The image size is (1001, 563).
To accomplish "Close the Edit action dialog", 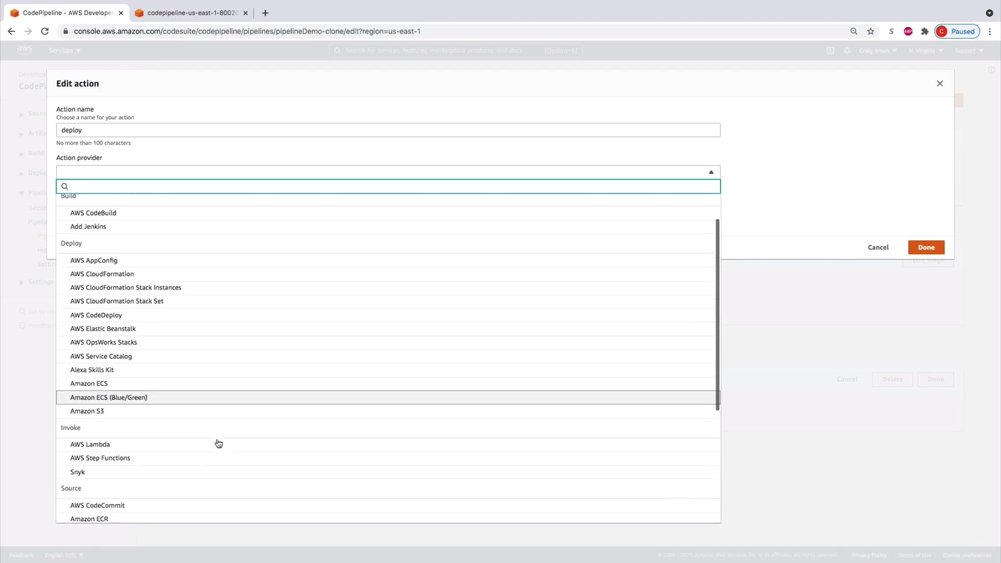I will (940, 83).
